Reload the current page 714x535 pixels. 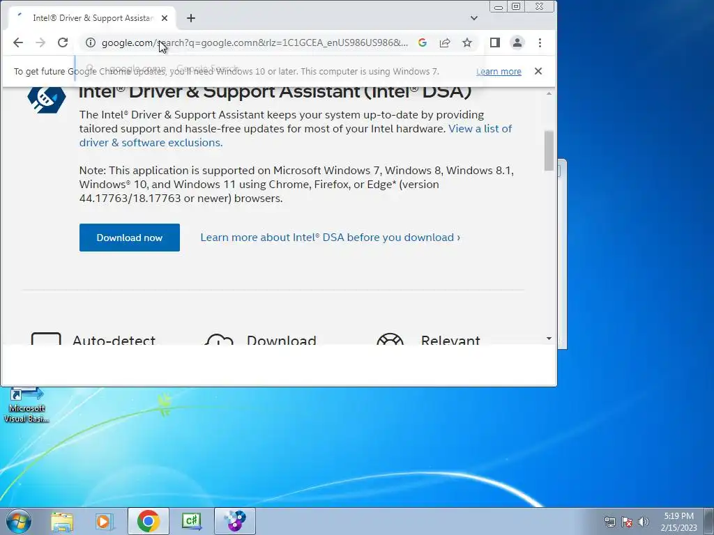(x=63, y=42)
